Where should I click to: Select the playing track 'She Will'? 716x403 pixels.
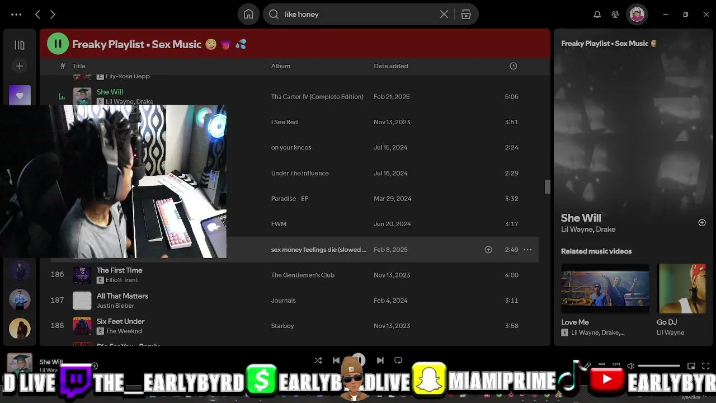(x=110, y=92)
